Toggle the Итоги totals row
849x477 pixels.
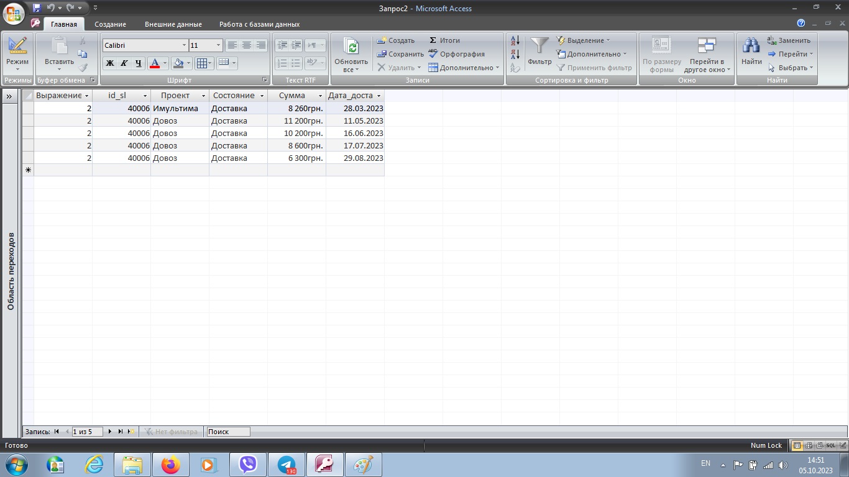pos(445,40)
